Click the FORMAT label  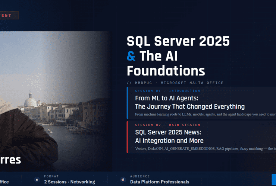(51, 176)
